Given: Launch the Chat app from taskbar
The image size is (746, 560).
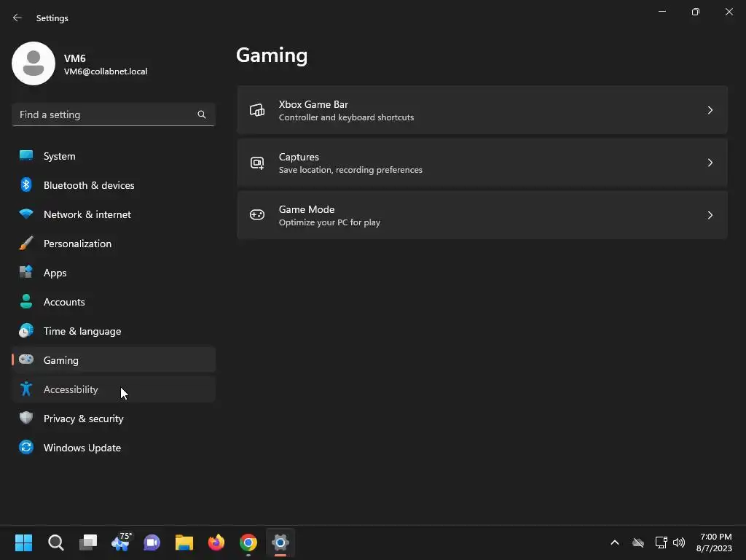Looking at the screenshot, I should [152, 542].
